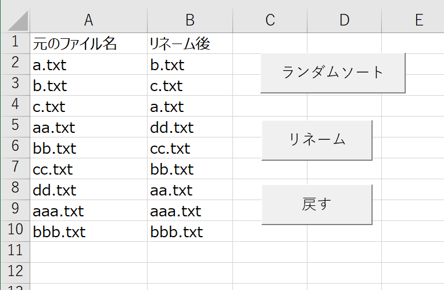Click column C header

[270, 20]
